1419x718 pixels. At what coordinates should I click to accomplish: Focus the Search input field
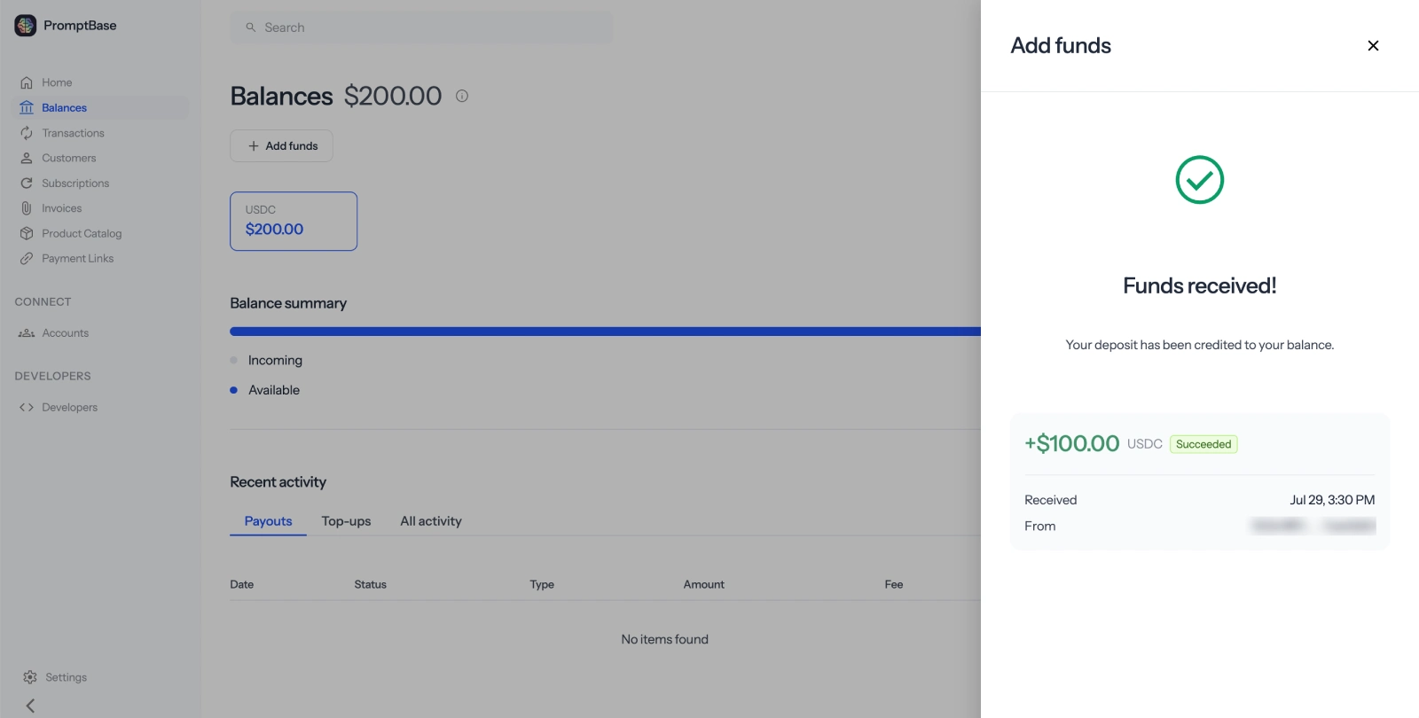coord(421,27)
